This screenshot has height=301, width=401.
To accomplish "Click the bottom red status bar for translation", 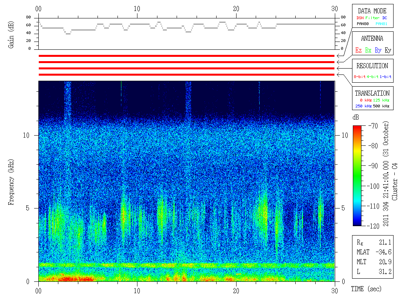I will click(186, 75).
